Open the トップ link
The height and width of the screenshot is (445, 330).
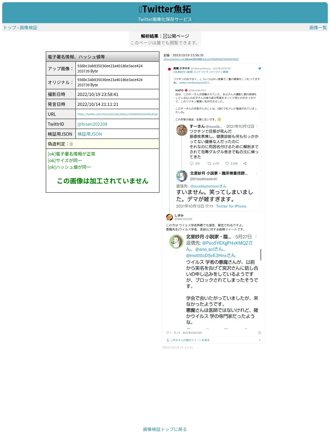10,28
